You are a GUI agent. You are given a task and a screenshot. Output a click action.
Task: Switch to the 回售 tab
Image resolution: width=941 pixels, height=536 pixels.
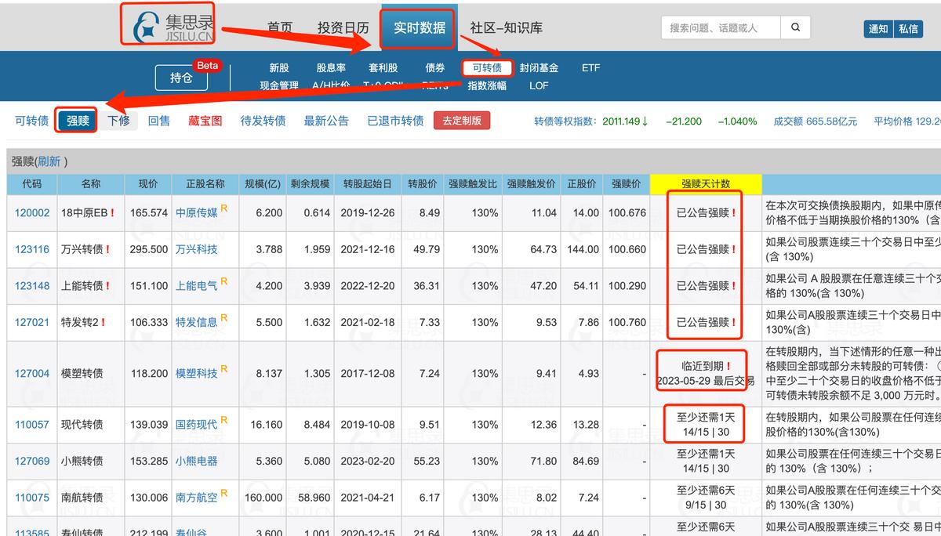pyautogui.click(x=159, y=121)
